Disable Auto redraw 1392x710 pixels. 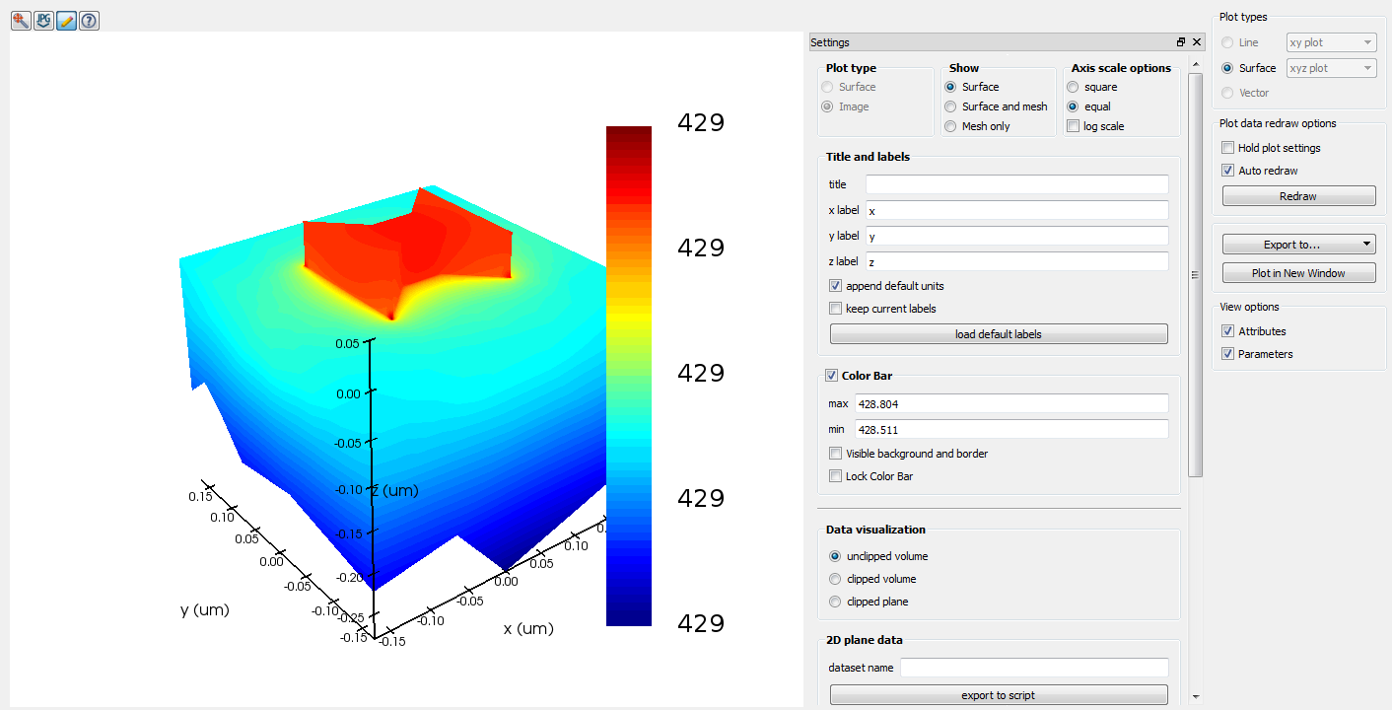(1227, 170)
